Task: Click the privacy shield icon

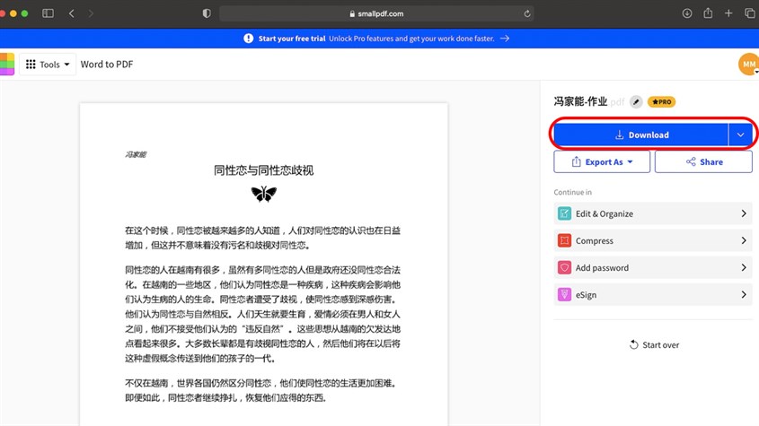Action: [207, 13]
